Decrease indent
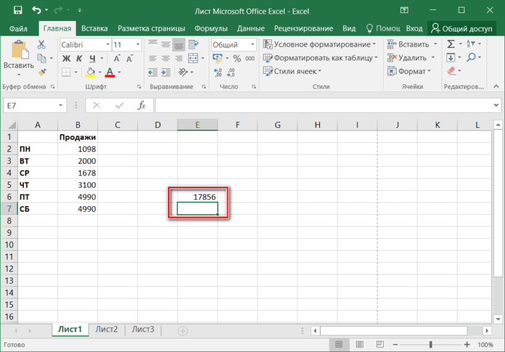 (153, 72)
